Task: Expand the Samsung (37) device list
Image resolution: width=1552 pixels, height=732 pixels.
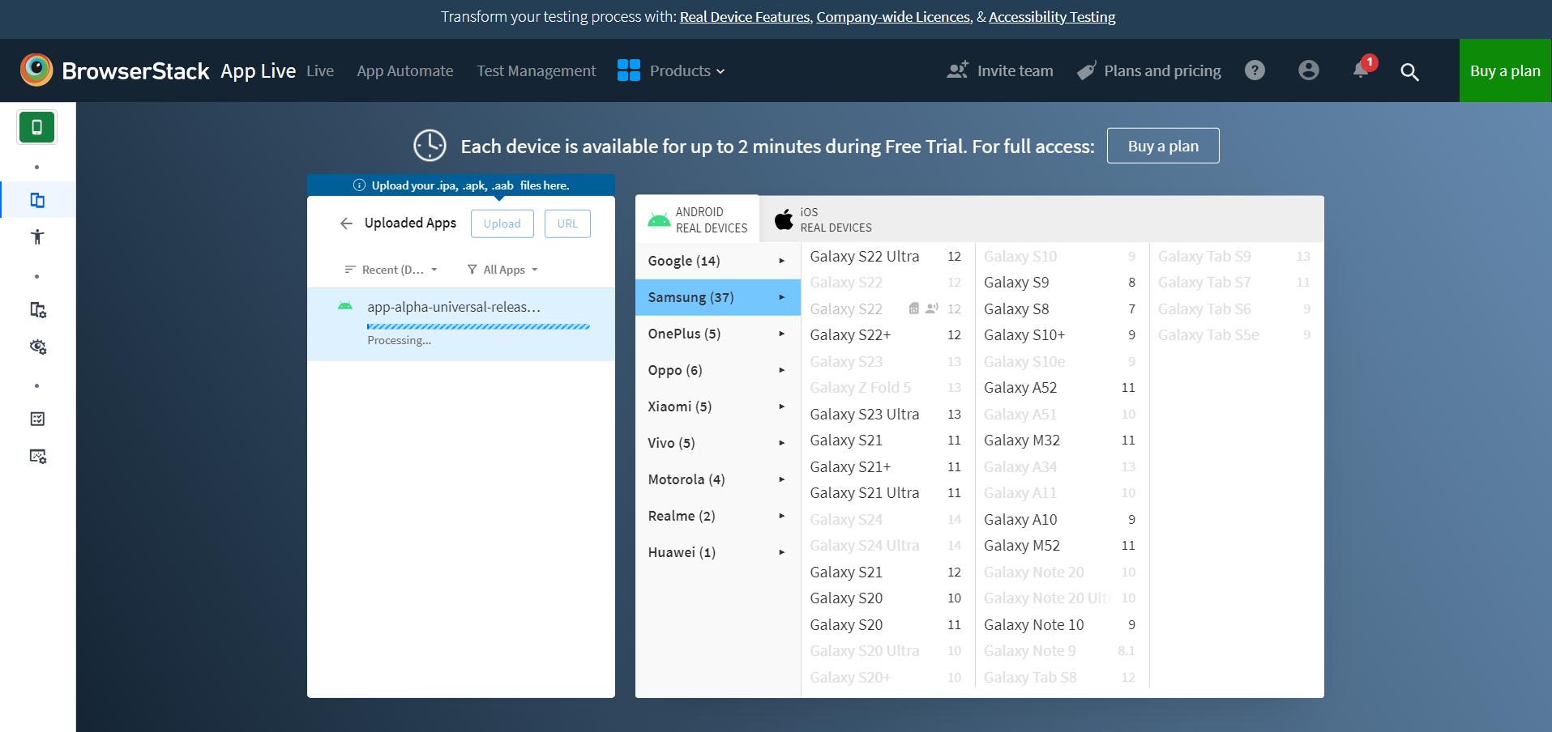Action: coord(718,297)
